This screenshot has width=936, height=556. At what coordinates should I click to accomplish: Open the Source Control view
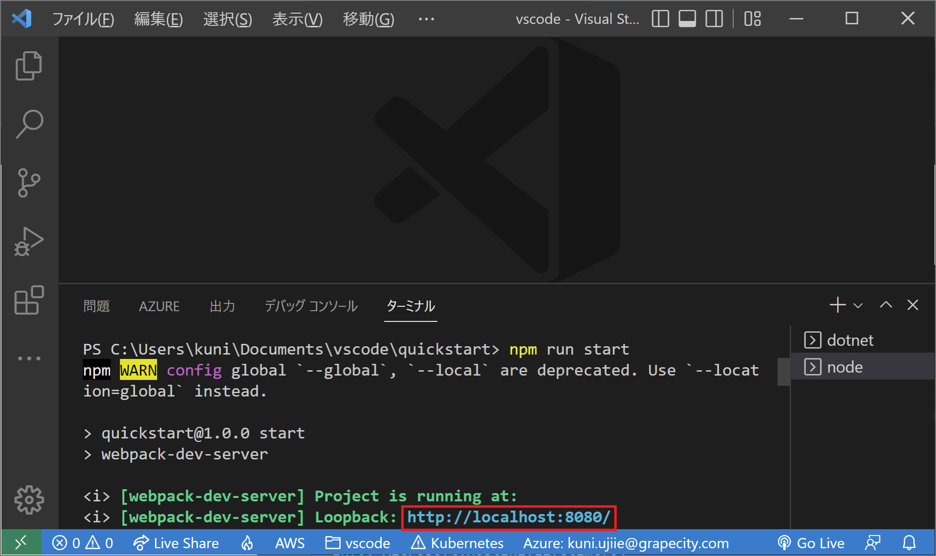[29, 183]
